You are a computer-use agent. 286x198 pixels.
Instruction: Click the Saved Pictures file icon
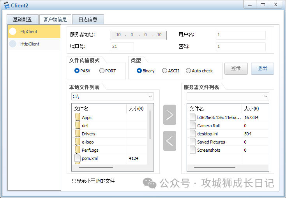pyautogui.click(x=193, y=142)
